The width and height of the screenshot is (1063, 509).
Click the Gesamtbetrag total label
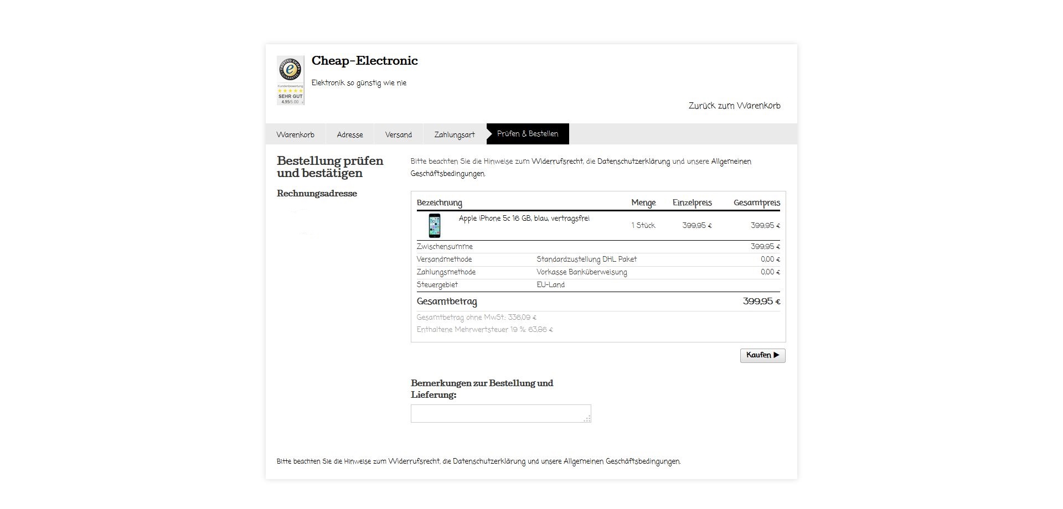[447, 302]
